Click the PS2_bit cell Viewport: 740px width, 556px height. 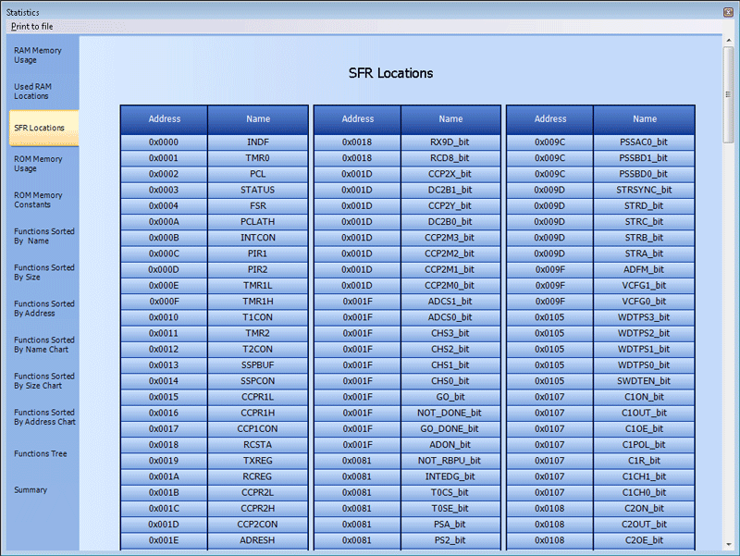pos(450,540)
